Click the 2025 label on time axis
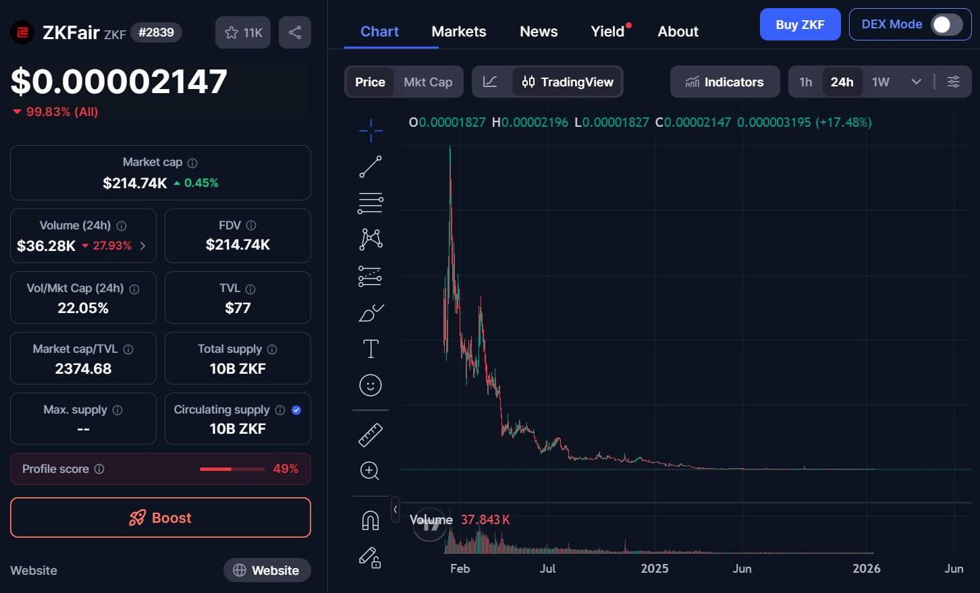 (x=655, y=569)
